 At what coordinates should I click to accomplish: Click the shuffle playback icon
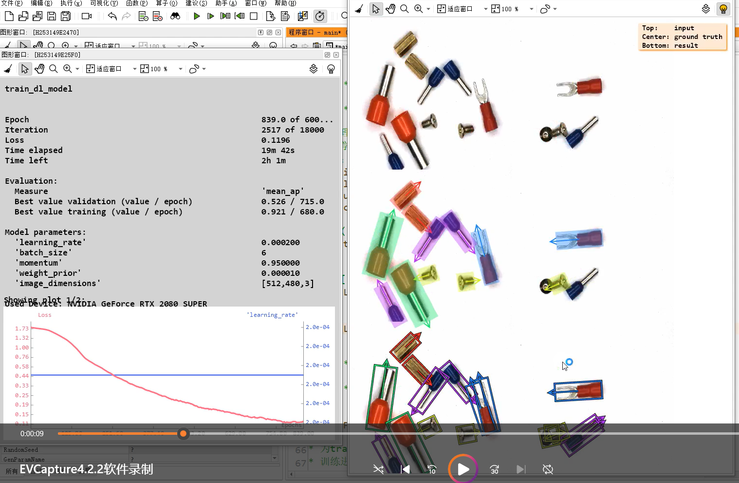(x=378, y=469)
